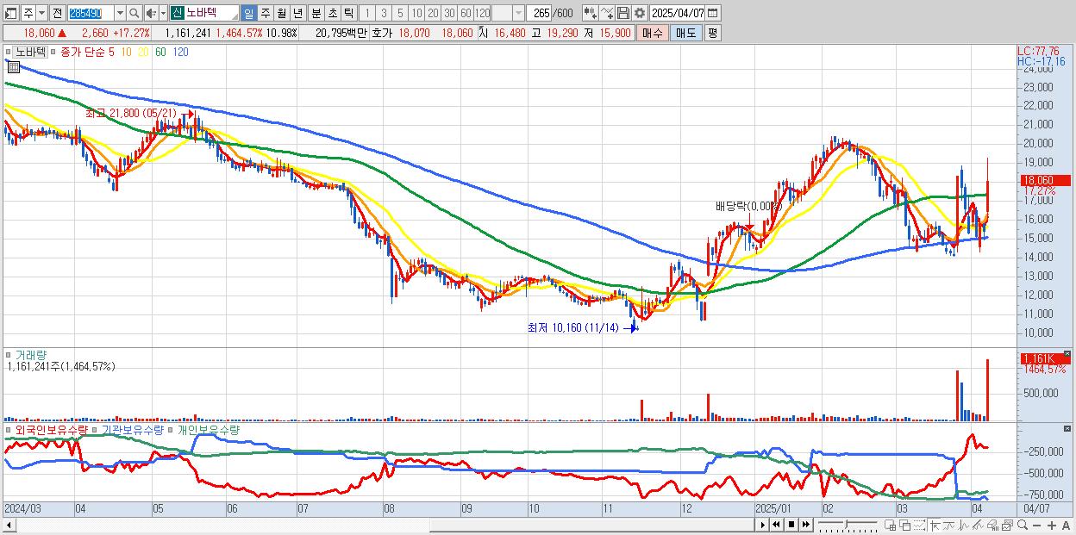
Task: Click the data grid icon below 노바텍 label
Action: 13,66
